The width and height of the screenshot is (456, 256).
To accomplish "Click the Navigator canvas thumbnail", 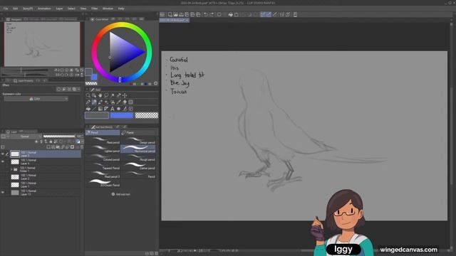I will [x=42, y=44].
